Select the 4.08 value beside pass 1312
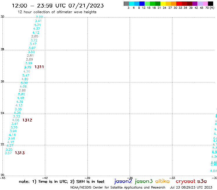Viewport: 217px width, 190px height. (x=16, y=120)
